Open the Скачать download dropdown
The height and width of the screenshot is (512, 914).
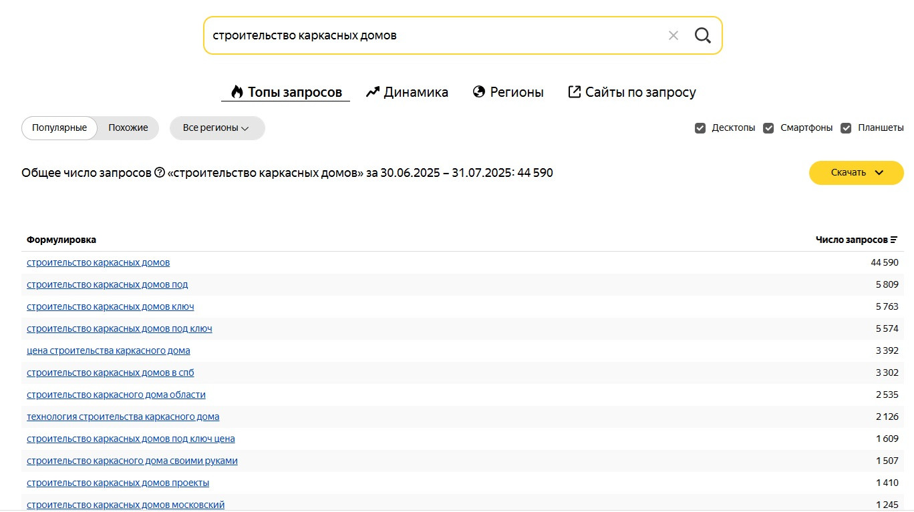[x=856, y=173]
